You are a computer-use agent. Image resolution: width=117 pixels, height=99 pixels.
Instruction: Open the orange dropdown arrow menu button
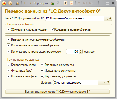tap(10, 3)
